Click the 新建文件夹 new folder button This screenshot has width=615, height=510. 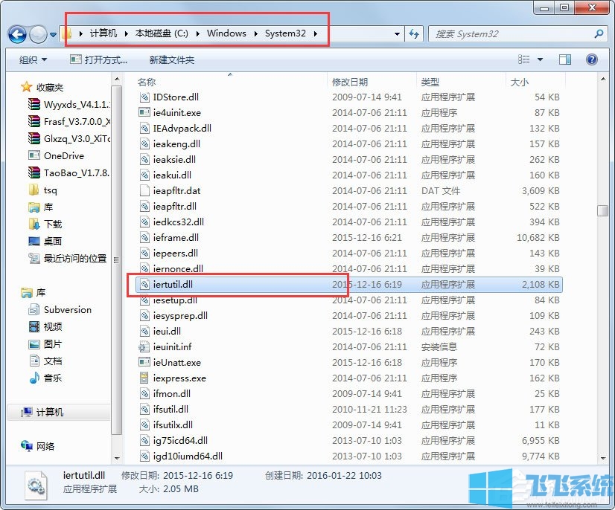[171, 59]
